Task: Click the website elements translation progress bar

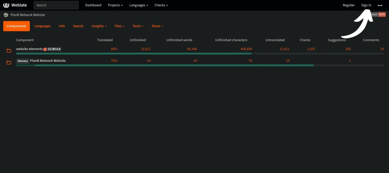Action: [x=200, y=54]
